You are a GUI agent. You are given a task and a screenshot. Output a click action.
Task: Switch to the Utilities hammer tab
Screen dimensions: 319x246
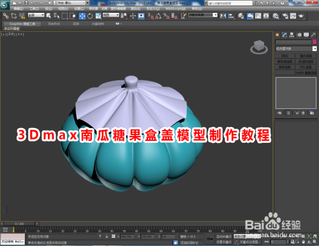(x=313, y=35)
